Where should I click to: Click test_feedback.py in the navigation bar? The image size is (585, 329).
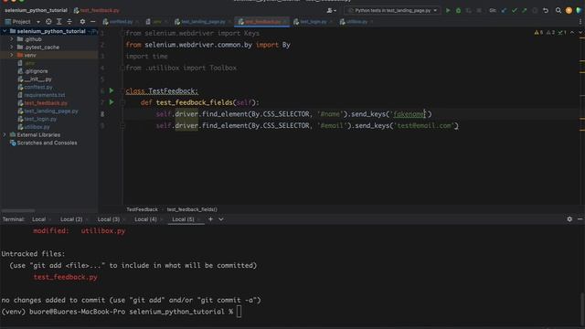click(x=96, y=10)
